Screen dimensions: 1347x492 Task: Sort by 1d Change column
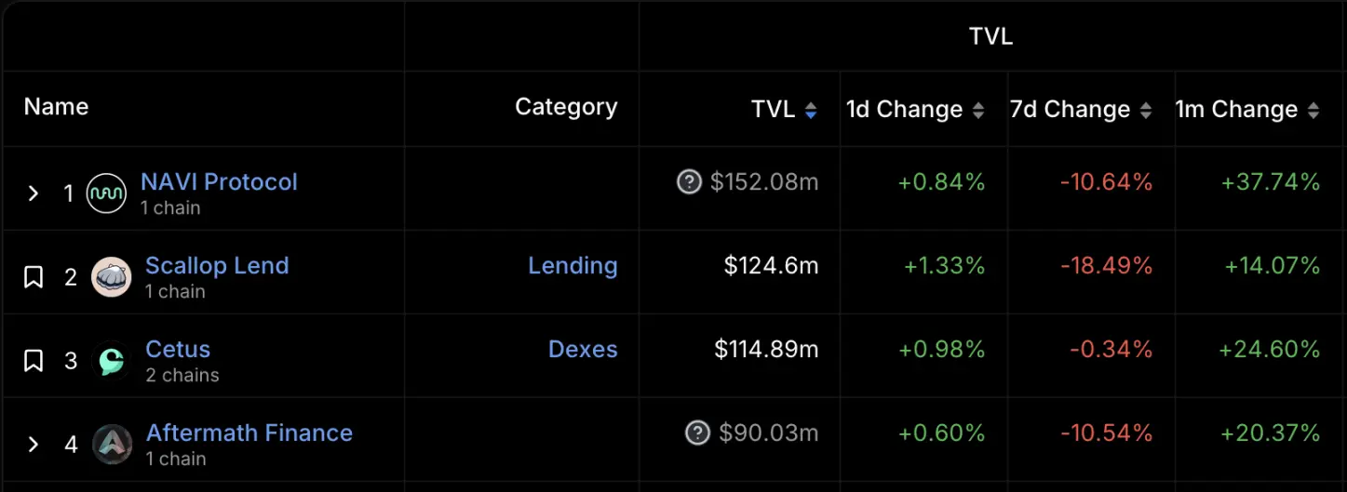[977, 110]
